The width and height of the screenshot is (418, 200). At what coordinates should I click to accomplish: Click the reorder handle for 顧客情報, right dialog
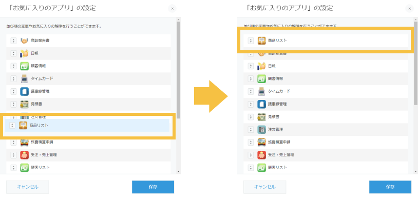click(x=251, y=79)
